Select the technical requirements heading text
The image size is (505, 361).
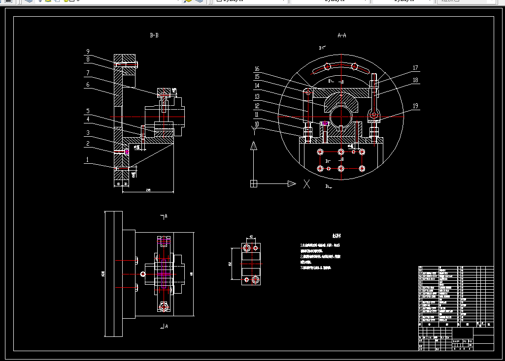pos(337,236)
